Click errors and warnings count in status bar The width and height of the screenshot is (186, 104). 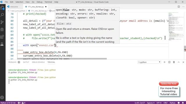pos(22,103)
